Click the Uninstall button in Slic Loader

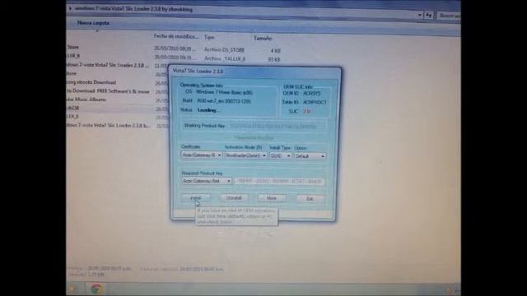(234, 198)
